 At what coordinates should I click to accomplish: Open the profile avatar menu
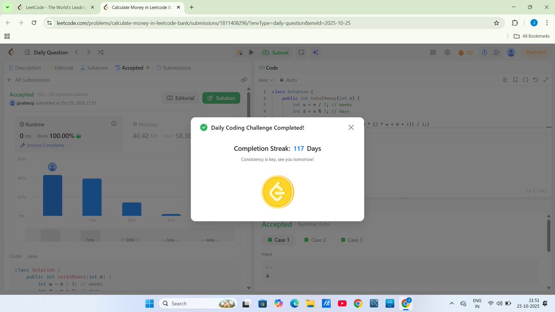coord(511,52)
